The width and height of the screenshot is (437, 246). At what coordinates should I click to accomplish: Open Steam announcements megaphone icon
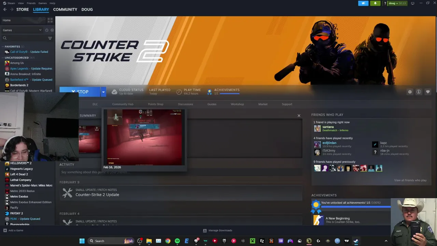click(363, 3)
